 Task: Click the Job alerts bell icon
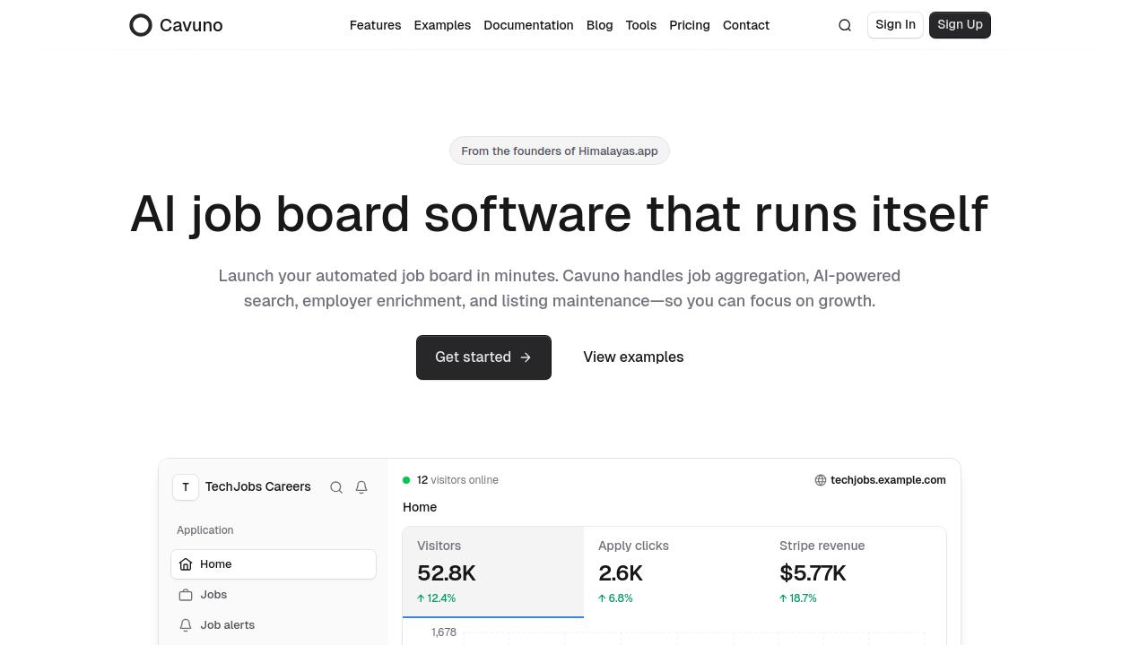pos(186,625)
